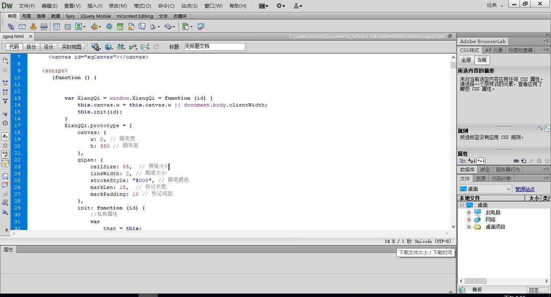Toggle syntax error alerts in the info bar
The width and height of the screenshot is (551, 297).
click(x=5, y=163)
